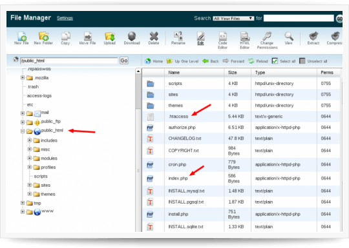Open the All Your Files search dropdown
349x248 pixels.
point(233,19)
